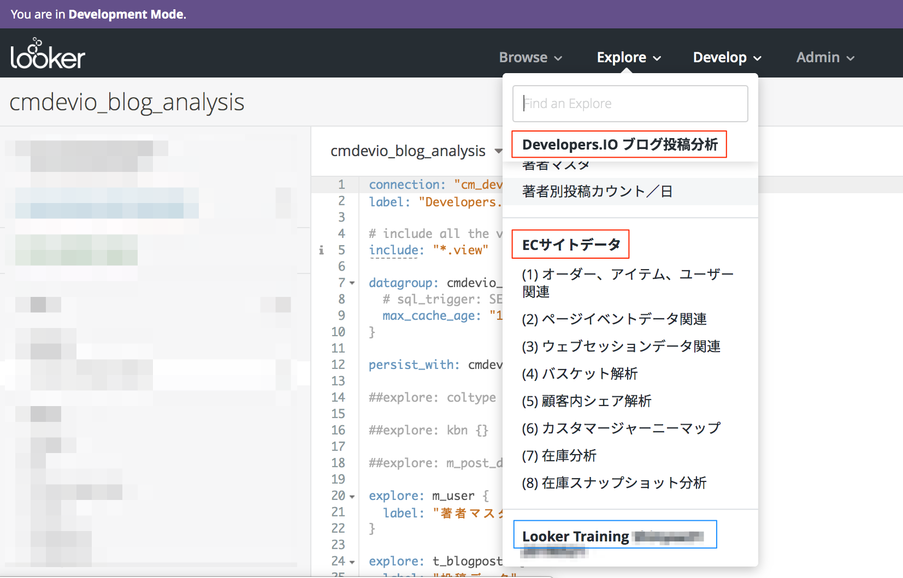
Task: Click the info icon next to line 5
Action: [321, 249]
